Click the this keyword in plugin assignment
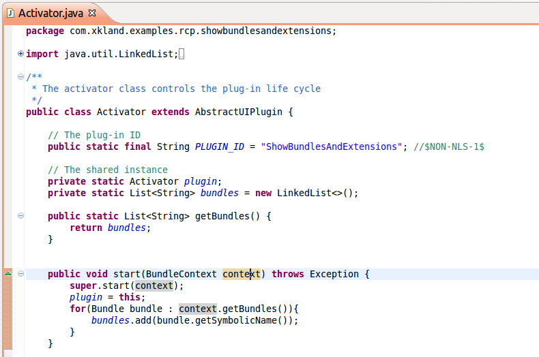 pyautogui.click(x=130, y=297)
